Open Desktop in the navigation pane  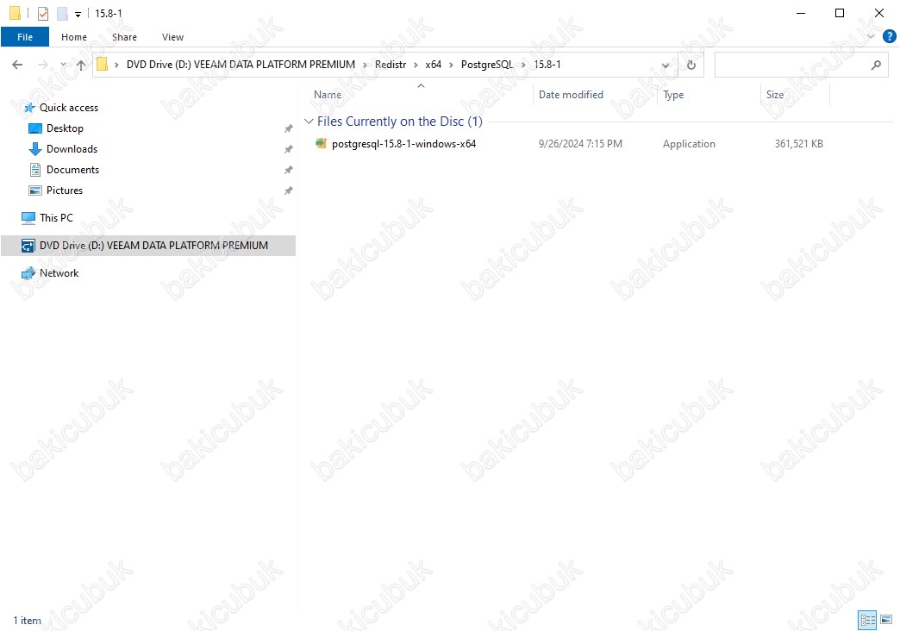[65, 128]
